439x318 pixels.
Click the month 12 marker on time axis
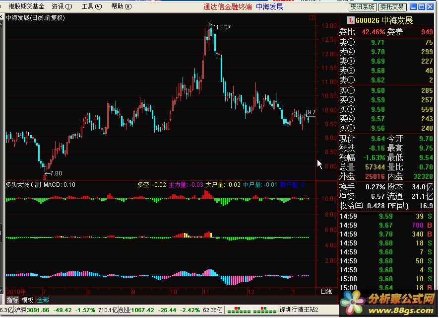click(251, 292)
